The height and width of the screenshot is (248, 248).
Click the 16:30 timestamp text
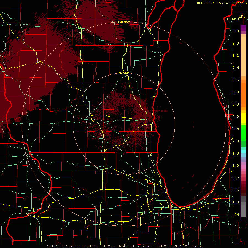[x=198, y=246]
